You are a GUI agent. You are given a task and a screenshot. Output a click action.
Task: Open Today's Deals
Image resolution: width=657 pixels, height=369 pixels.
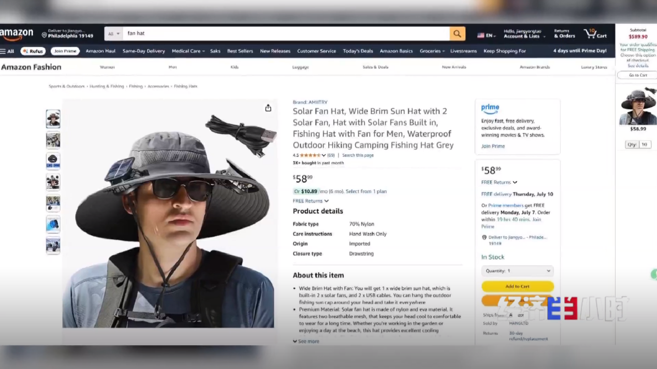[x=358, y=51]
